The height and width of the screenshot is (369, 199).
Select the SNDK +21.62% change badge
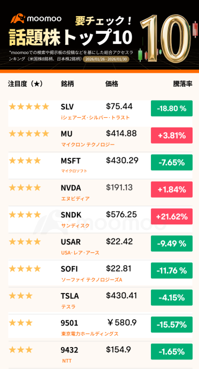[172, 216]
